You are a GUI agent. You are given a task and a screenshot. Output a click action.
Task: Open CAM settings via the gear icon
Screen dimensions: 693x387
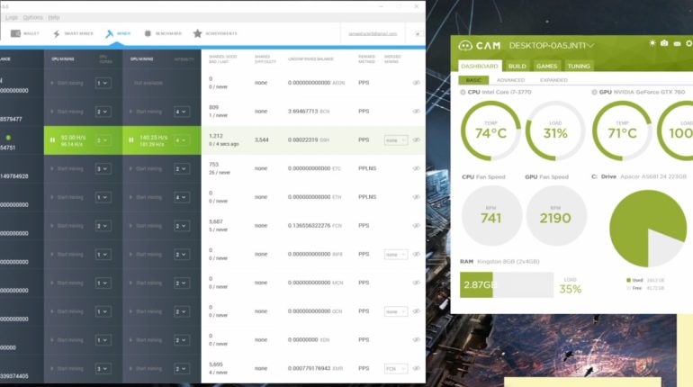click(689, 43)
